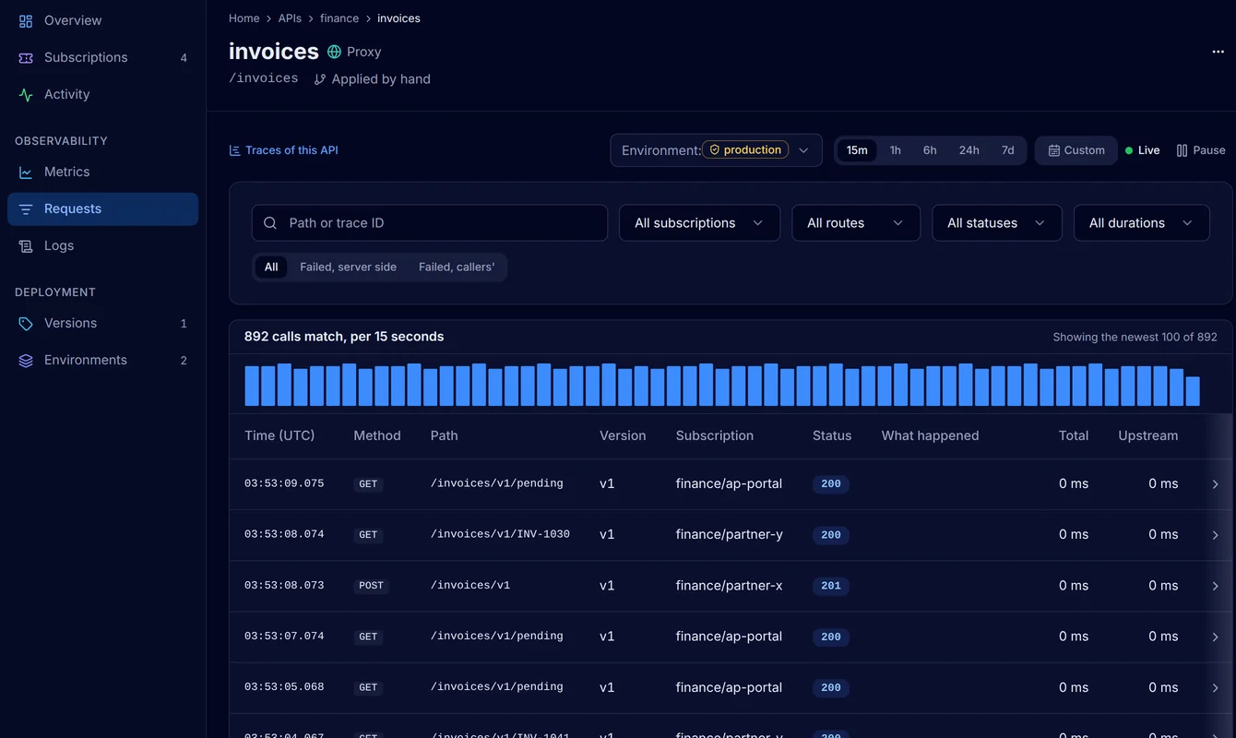Open details arrow for 03:53:07.074 row
The width and height of the screenshot is (1236, 738).
point(1215,637)
